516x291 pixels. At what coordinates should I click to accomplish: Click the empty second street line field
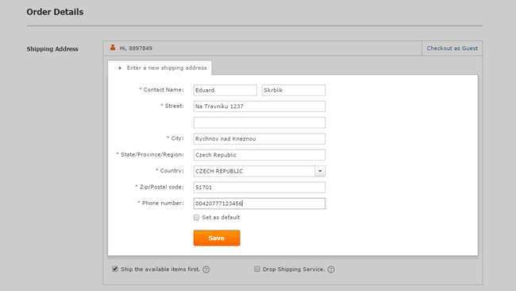(260, 122)
